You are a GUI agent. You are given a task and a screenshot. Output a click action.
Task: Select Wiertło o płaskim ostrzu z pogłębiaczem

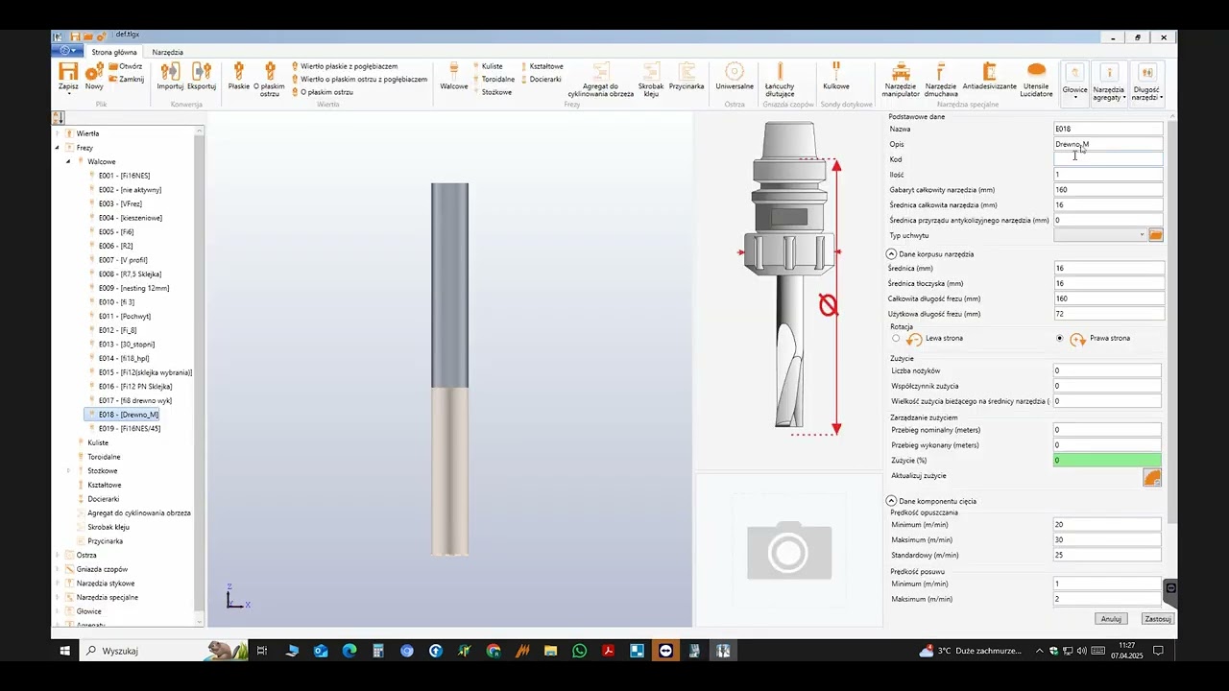[x=359, y=79]
